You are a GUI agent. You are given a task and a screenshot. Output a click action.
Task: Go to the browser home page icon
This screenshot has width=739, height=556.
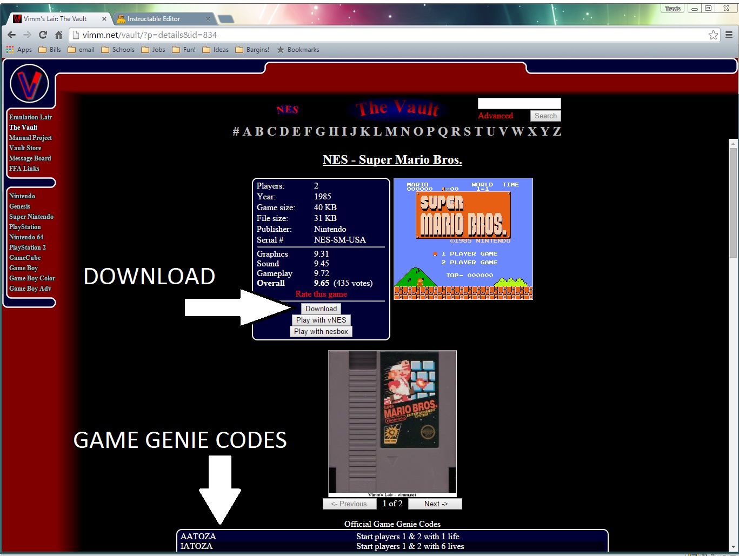[58, 35]
